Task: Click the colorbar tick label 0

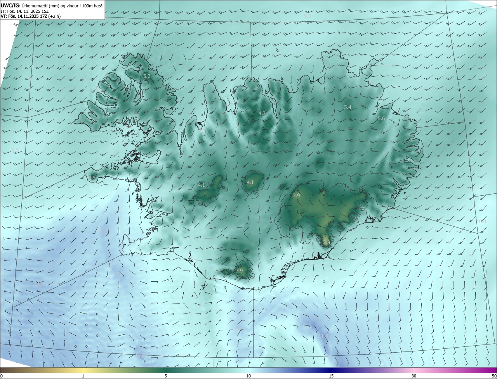Action: [x=2, y=376]
